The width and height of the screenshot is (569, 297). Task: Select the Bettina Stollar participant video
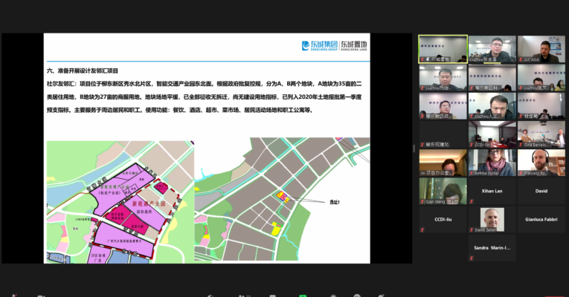(x=492, y=163)
